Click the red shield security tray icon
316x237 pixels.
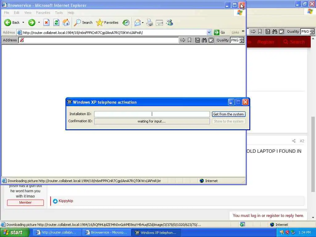(287, 233)
